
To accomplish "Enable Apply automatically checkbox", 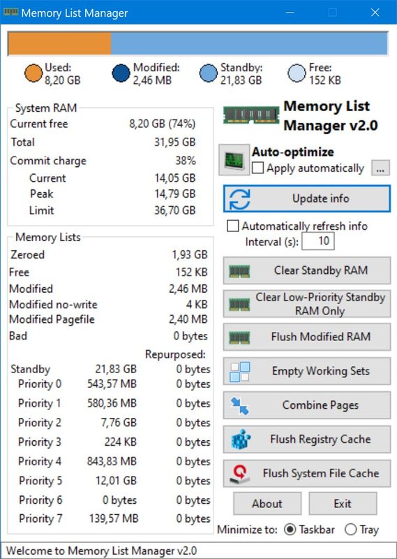I will (257, 168).
